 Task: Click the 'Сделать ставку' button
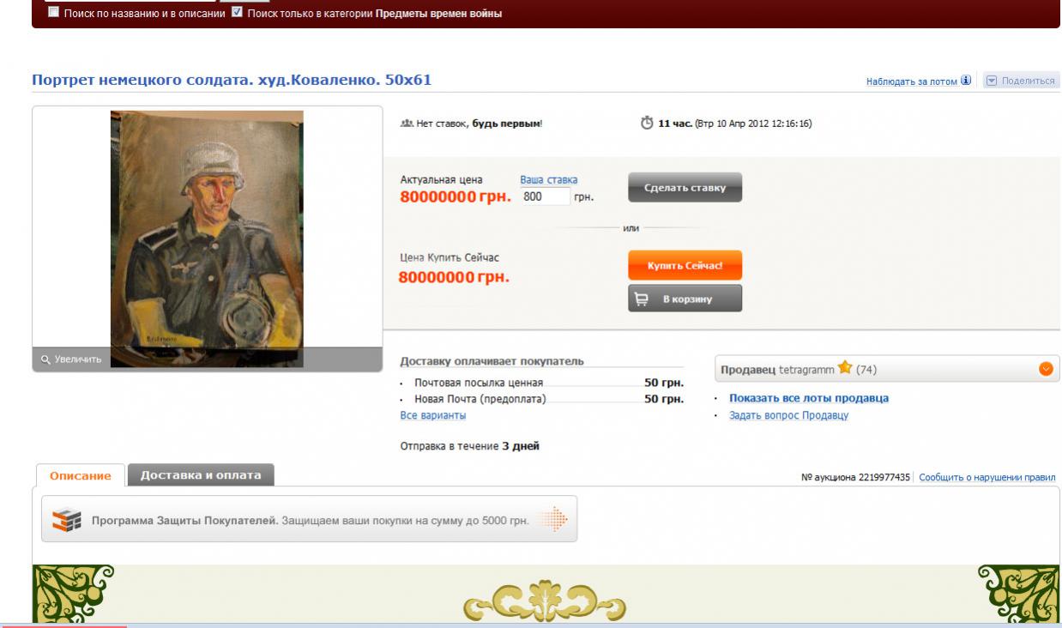[685, 188]
